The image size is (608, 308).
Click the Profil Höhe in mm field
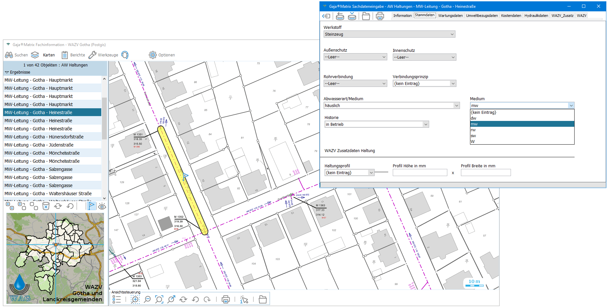coord(420,173)
